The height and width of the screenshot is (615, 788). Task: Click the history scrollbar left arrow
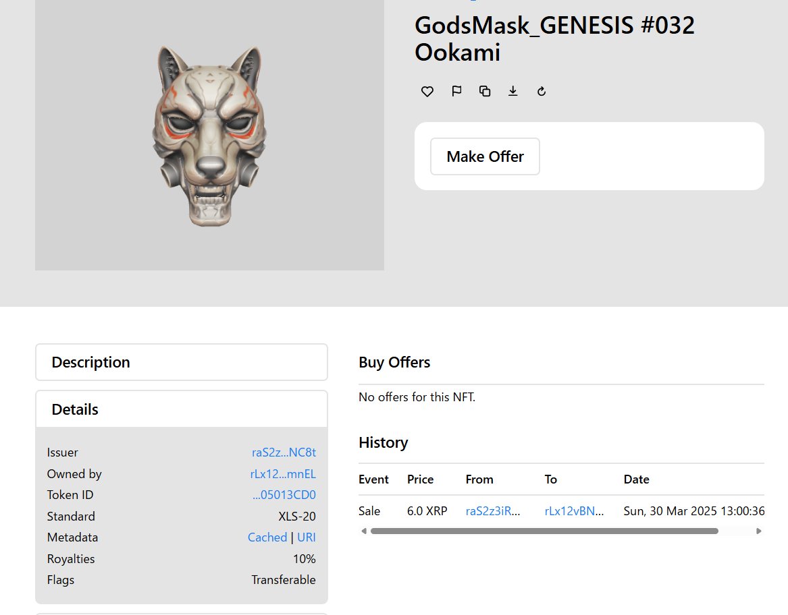point(364,531)
